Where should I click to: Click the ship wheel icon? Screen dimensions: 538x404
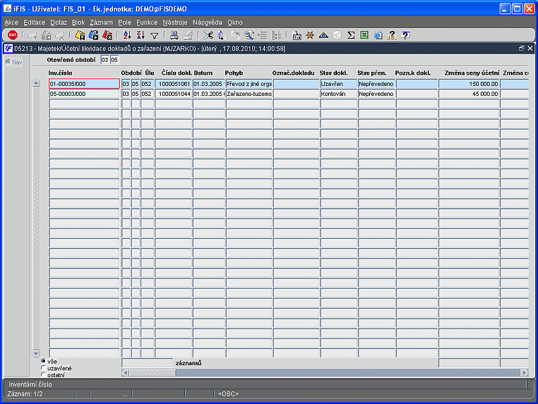point(310,36)
